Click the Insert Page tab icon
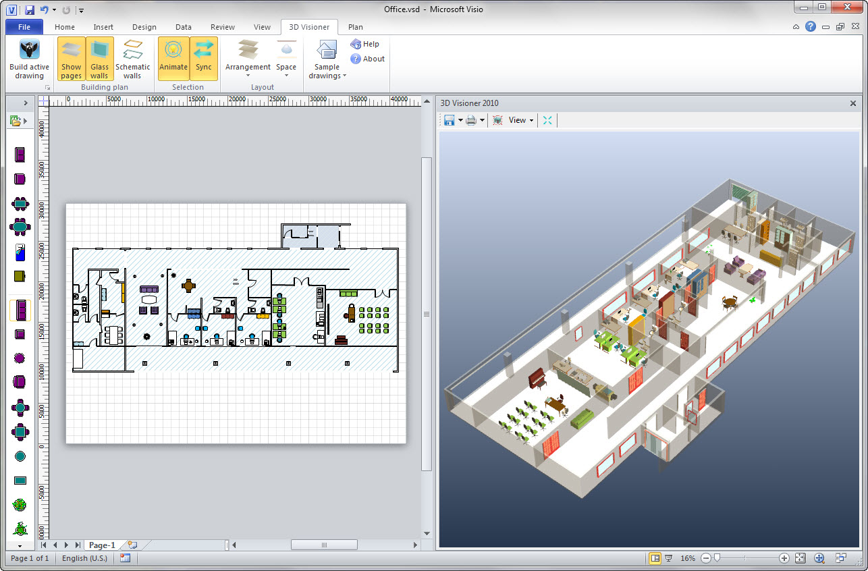The height and width of the screenshot is (571, 868). pos(132,545)
